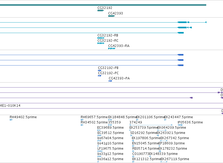Select the EC39512.5prime EST label
223x163 pixels.
tap(111, 133)
